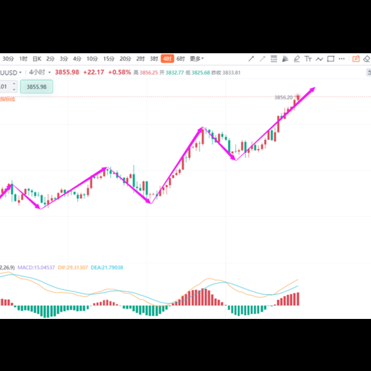Activate the text annotation tool
The image size is (371, 371).
coord(308,59)
